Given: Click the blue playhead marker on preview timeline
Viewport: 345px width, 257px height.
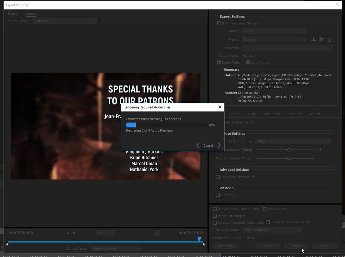Looking at the screenshot, I should pyautogui.click(x=199, y=239).
